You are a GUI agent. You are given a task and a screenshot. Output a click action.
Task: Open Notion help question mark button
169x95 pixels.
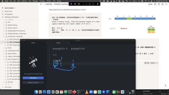pos(165,86)
